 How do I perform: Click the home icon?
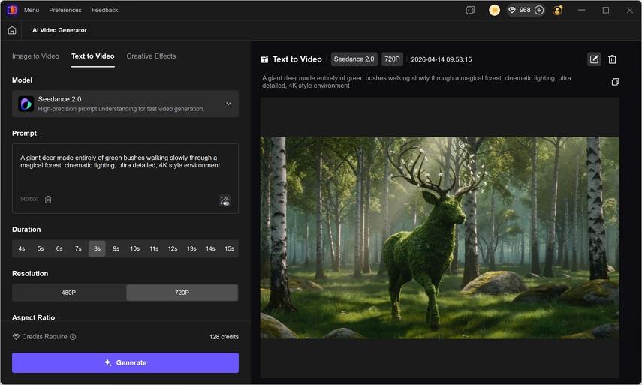pyautogui.click(x=11, y=30)
